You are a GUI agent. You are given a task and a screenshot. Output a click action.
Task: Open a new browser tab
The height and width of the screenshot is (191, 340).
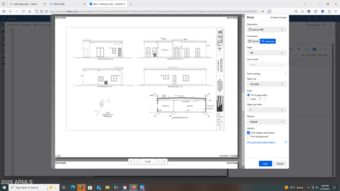pos(131,4)
